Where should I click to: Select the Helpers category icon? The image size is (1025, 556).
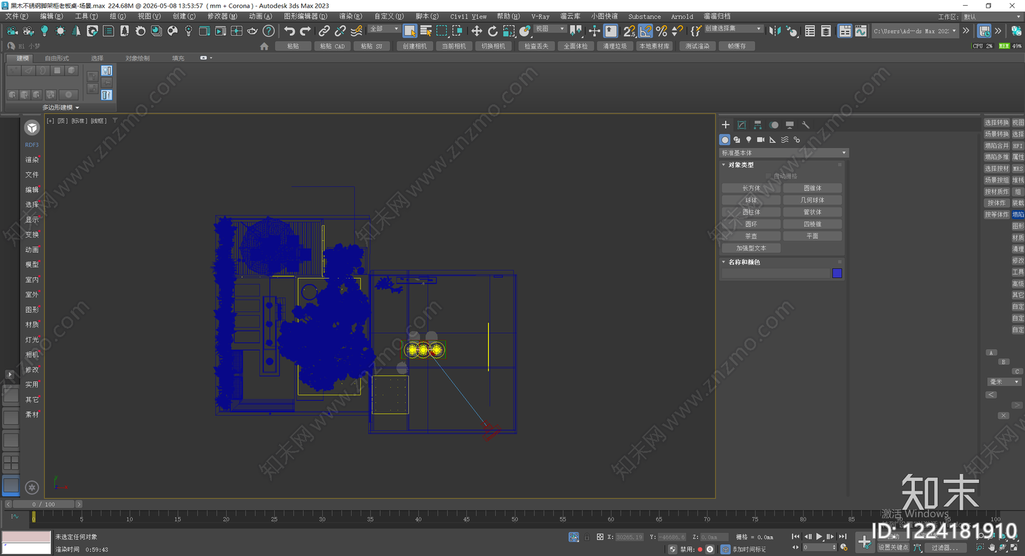(773, 140)
